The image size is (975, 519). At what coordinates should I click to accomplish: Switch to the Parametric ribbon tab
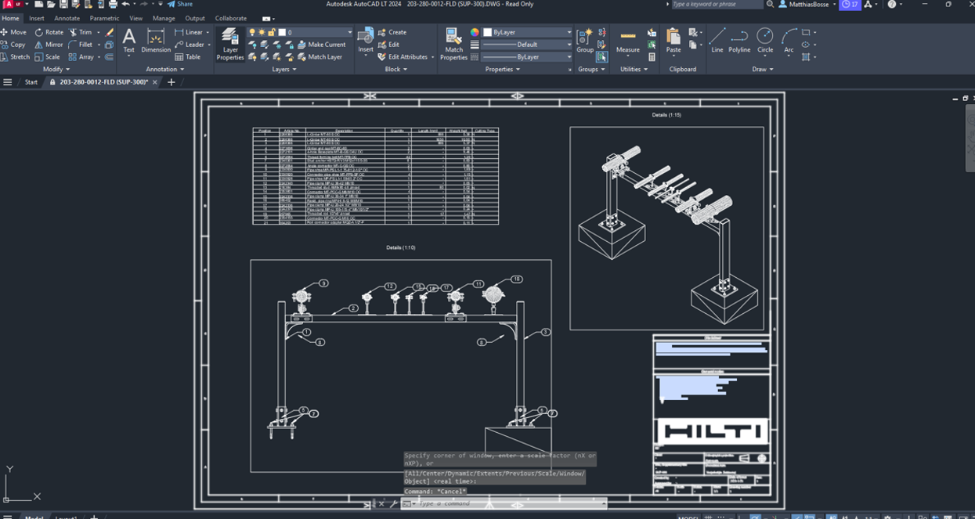pyautogui.click(x=104, y=18)
